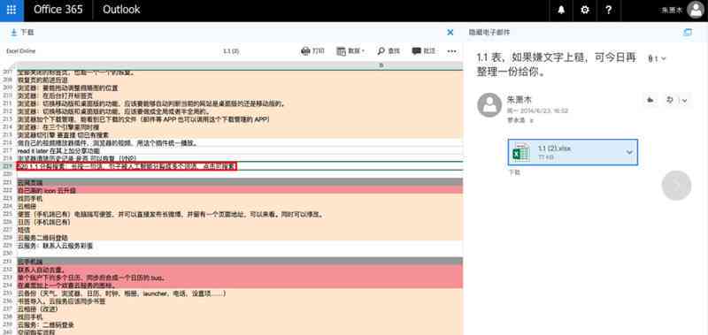Open the Office 365 app launcher grid
This screenshot has width=708, height=335.
click(x=12, y=10)
